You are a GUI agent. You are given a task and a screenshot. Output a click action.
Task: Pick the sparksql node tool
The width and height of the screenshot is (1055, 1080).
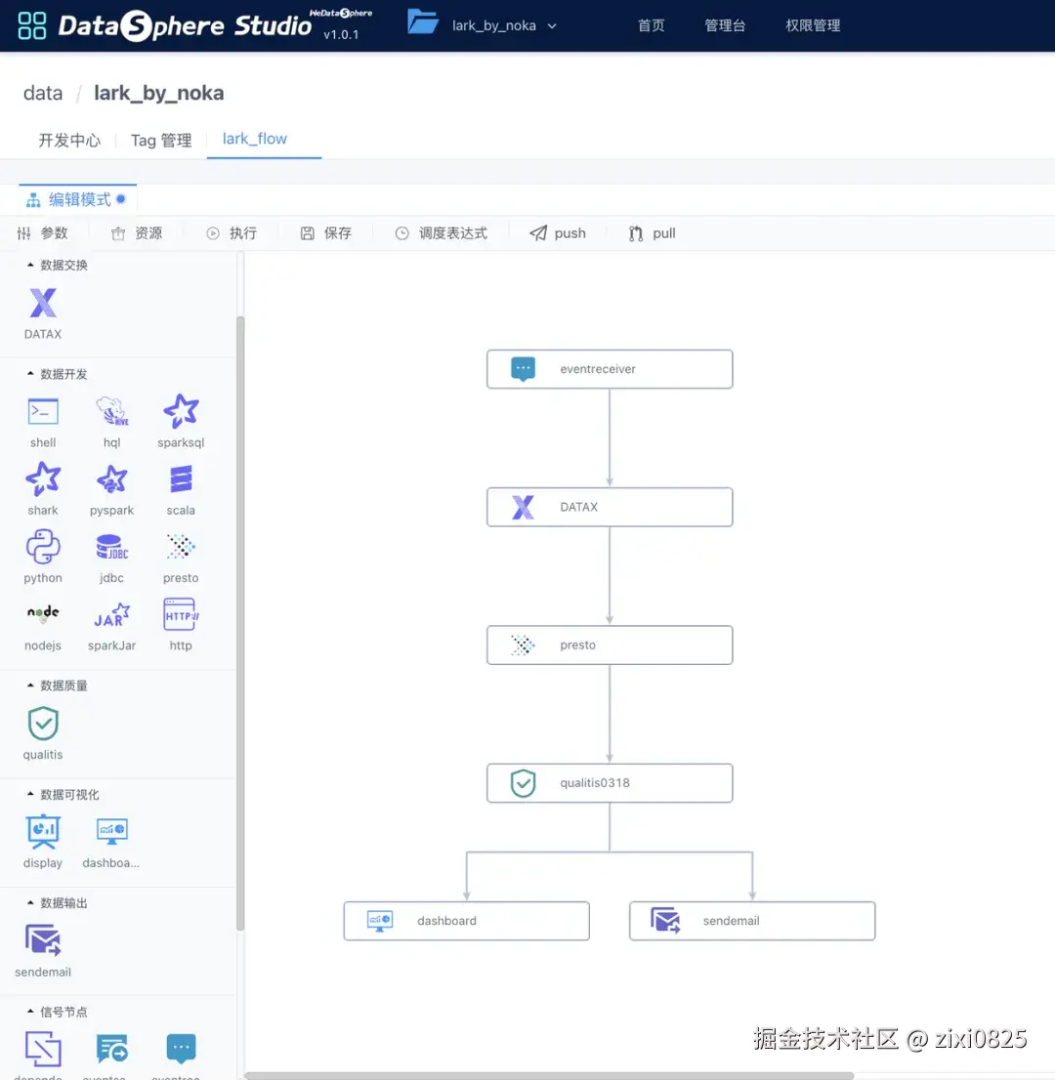point(180,411)
